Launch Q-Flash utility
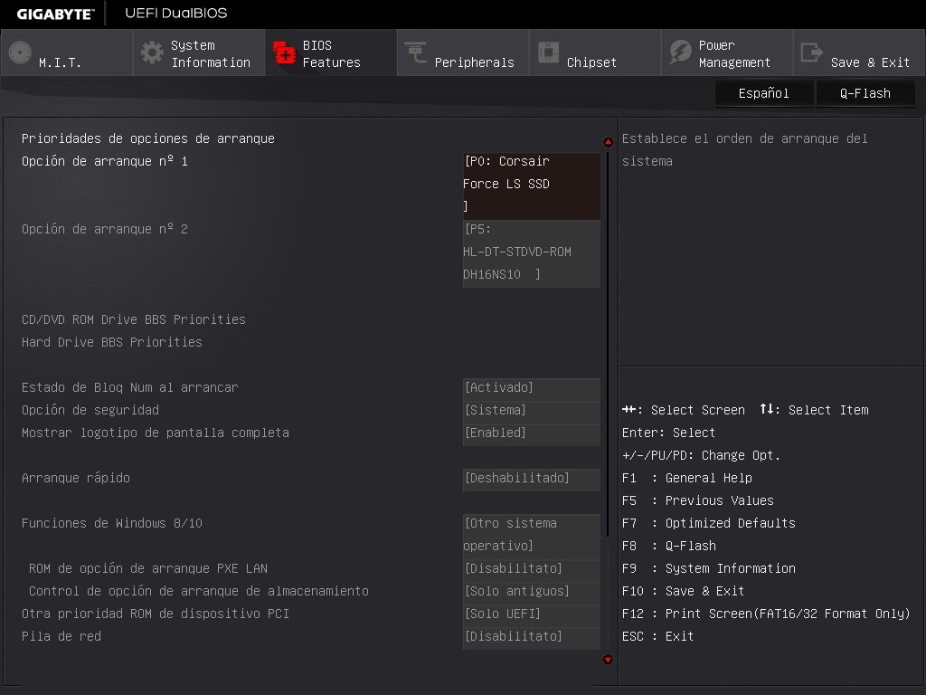926x695 pixels. click(x=865, y=92)
